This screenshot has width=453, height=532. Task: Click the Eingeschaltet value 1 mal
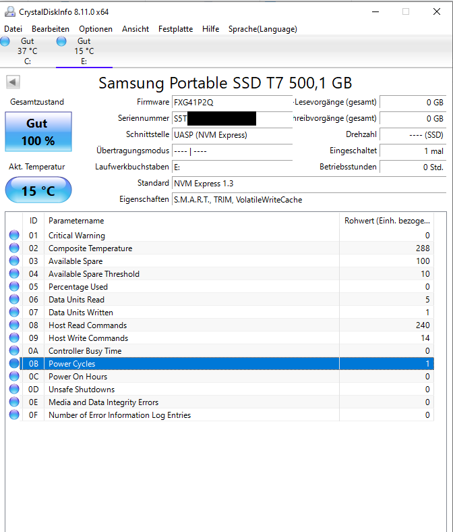click(413, 151)
